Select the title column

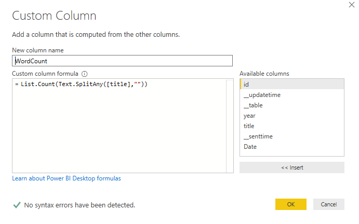coord(292,125)
